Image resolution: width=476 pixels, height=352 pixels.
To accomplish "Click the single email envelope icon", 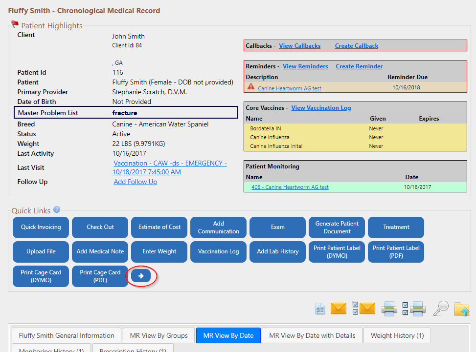I will [338, 309].
